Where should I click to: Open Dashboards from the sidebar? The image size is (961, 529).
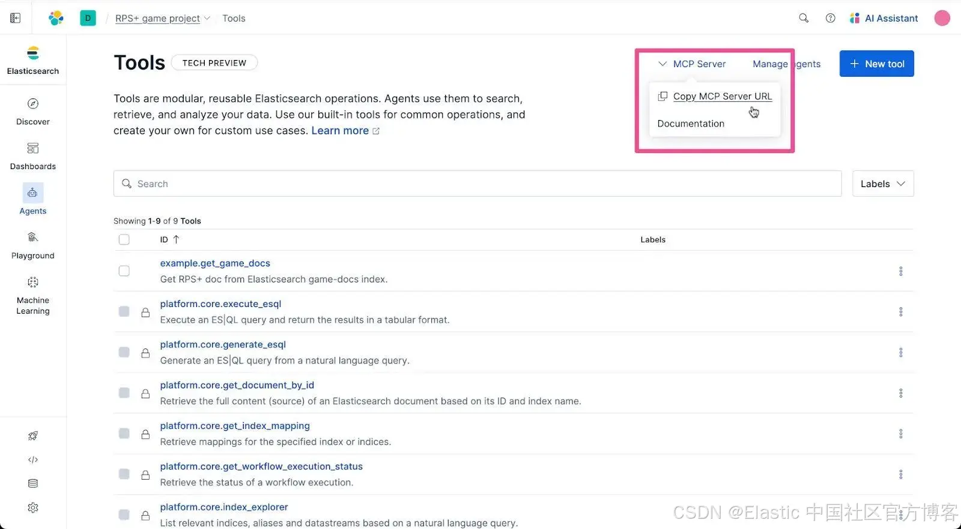tap(33, 157)
